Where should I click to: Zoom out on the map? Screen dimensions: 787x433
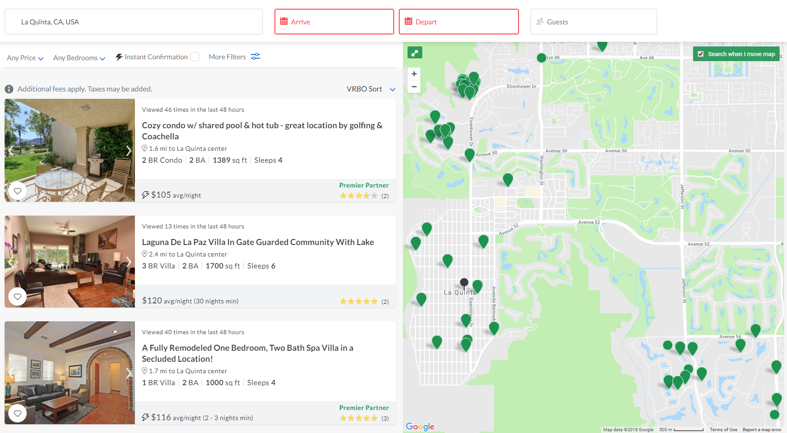[414, 86]
